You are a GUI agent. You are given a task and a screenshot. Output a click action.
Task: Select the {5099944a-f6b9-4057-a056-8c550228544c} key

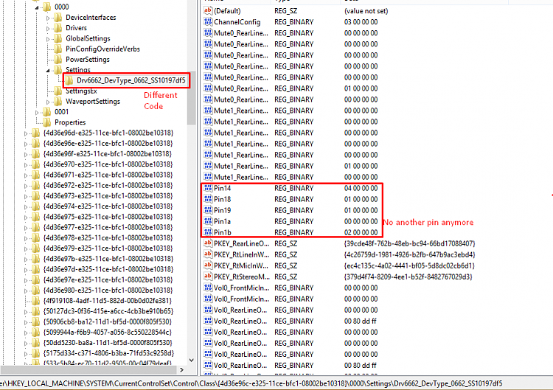coord(107,332)
